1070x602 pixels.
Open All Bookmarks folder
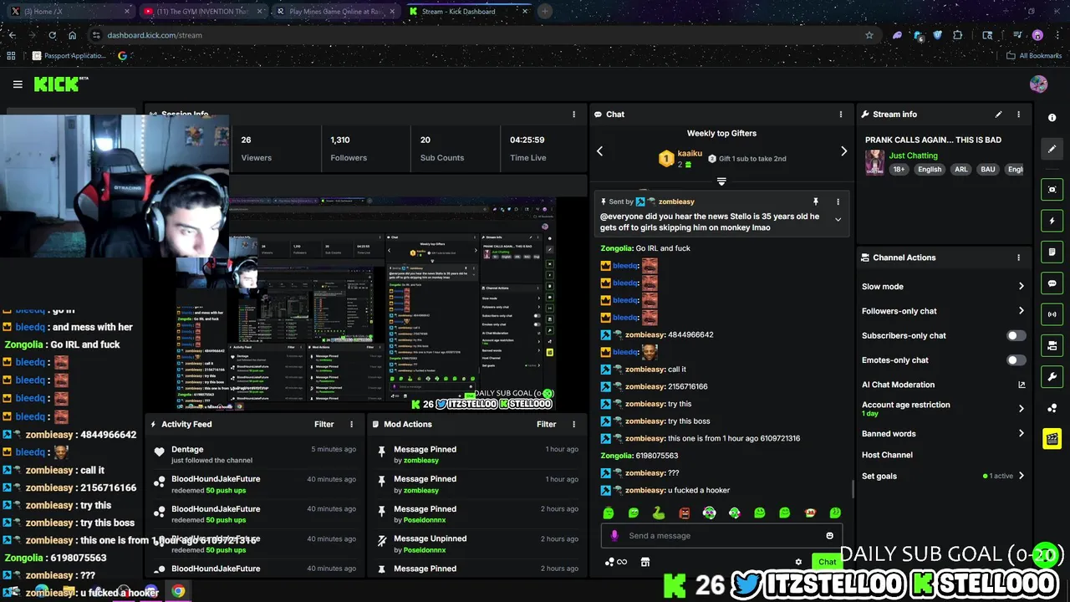(x=1034, y=56)
